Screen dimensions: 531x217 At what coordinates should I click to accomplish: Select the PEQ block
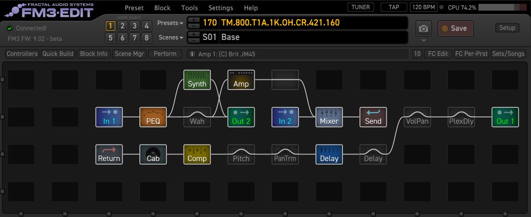point(153,117)
